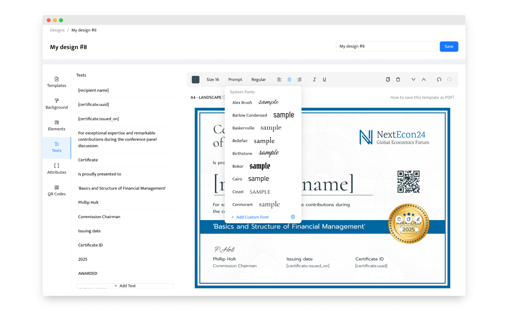This screenshot has width=508, height=311.
Task: Select the 'AWARDED' text list item
Action: tap(125, 274)
